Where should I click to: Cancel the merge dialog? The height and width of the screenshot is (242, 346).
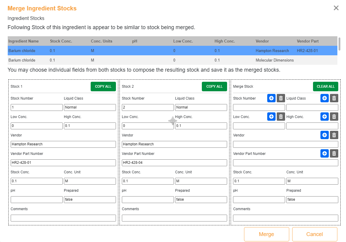(314, 234)
